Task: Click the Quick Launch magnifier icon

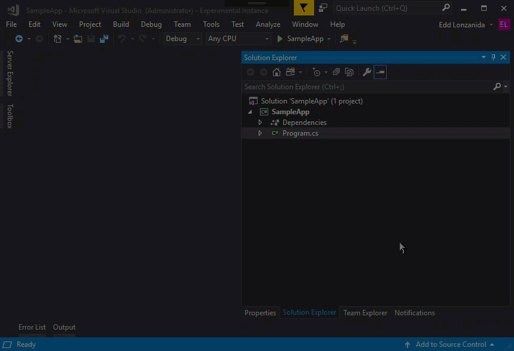Action: tap(446, 8)
